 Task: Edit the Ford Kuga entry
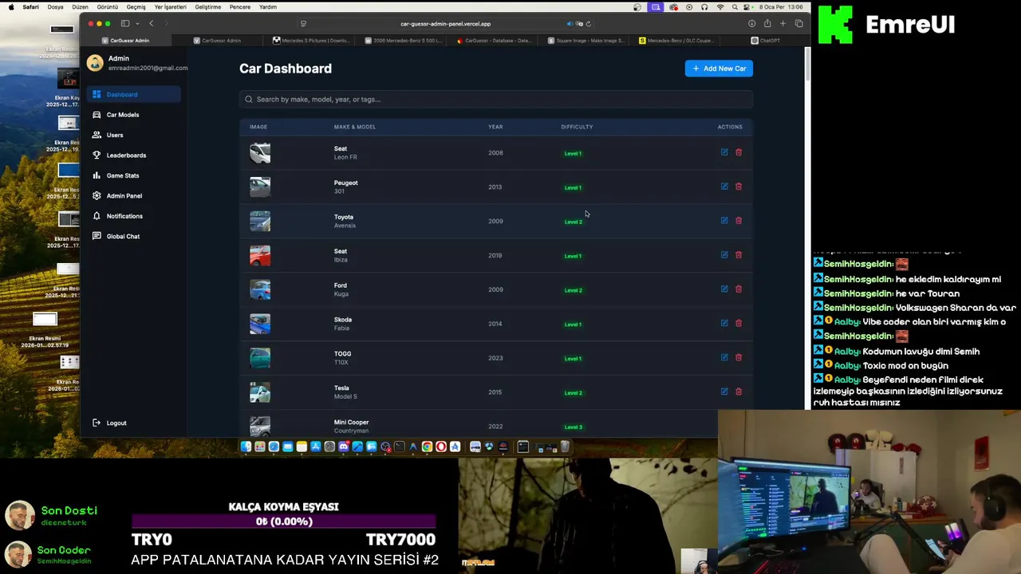724,289
